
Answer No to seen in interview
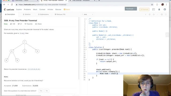[47, 91]
